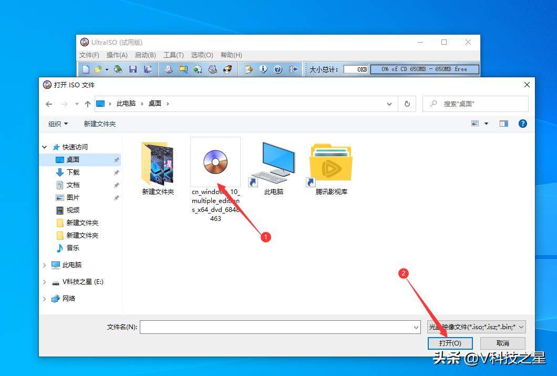Open the 文件(F) menu

(x=90, y=55)
